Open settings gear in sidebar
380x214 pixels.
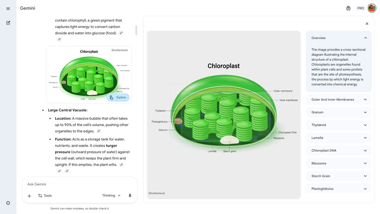8,203
